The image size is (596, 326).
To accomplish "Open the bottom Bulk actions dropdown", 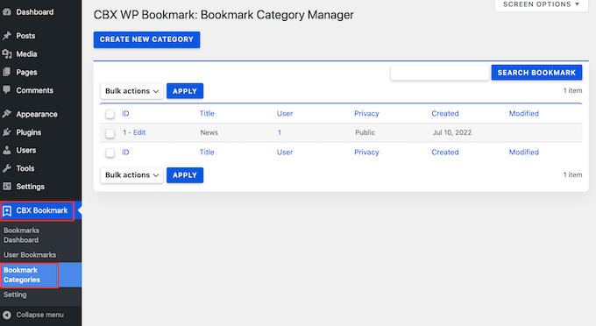I will 131,175.
